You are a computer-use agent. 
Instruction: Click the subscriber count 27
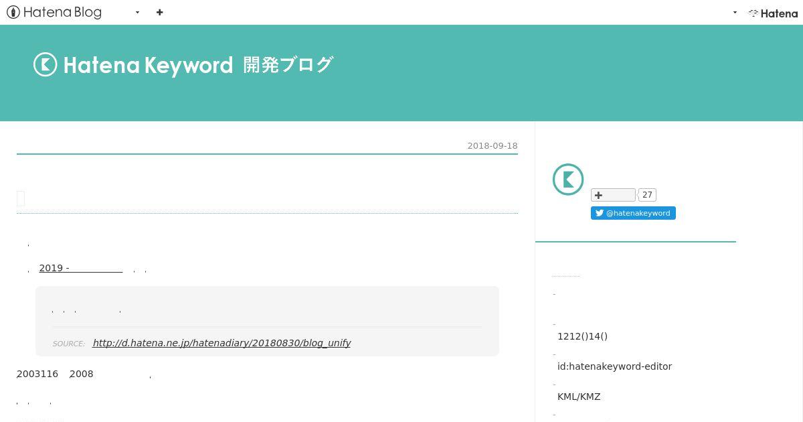click(x=647, y=195)
